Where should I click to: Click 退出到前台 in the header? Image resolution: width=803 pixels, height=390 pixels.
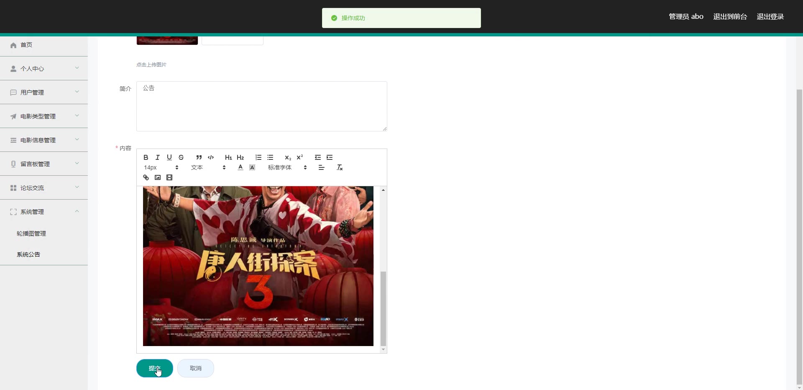[730, 17]
